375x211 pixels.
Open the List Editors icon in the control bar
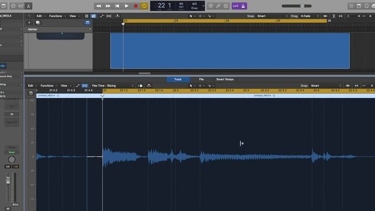click(351, 6)
